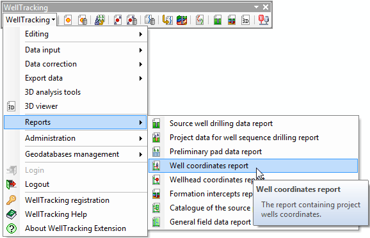Open the WellTracking dropdown menu button

(x=30, y=20)
